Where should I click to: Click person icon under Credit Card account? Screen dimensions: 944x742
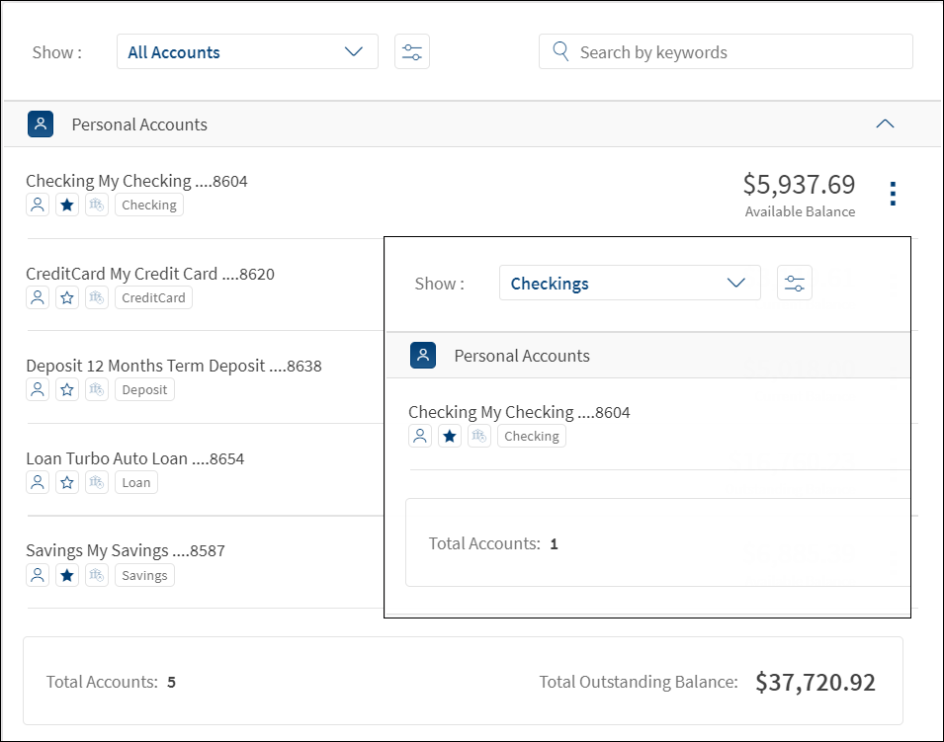click(38, 297)
